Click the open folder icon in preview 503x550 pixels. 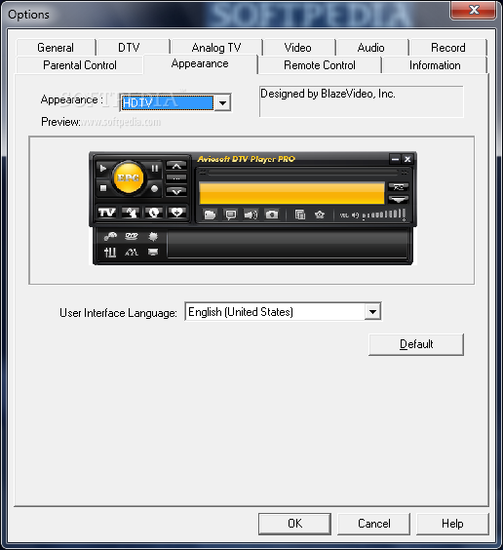[210, 215]
